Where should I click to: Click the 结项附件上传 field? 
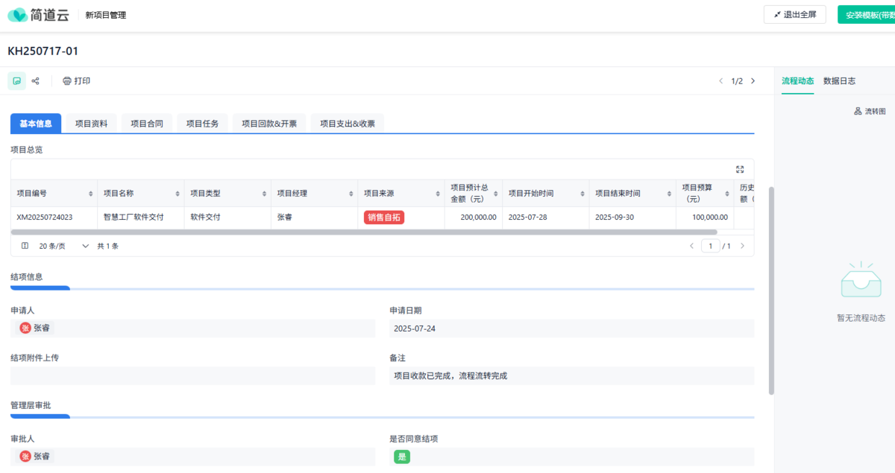(x=192, y=376)
